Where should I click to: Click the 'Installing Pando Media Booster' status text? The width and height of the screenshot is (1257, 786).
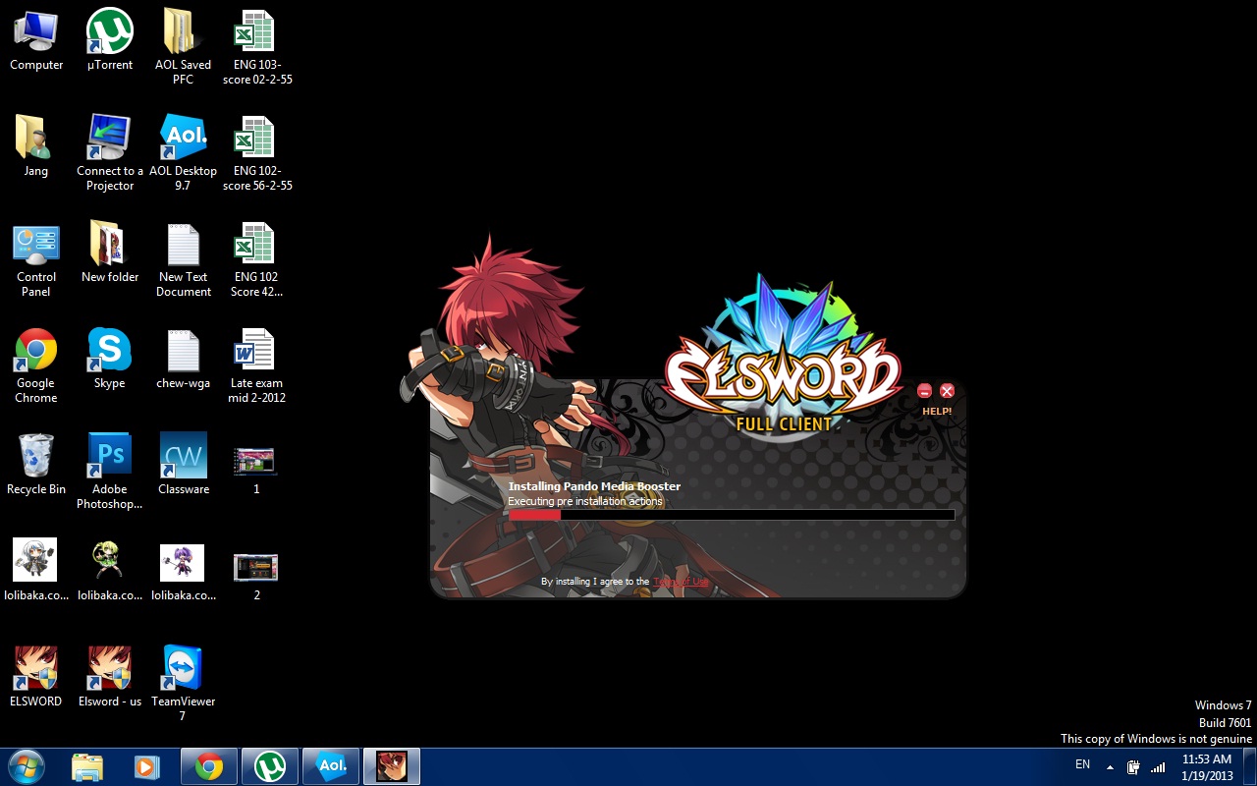pos(594,486)
